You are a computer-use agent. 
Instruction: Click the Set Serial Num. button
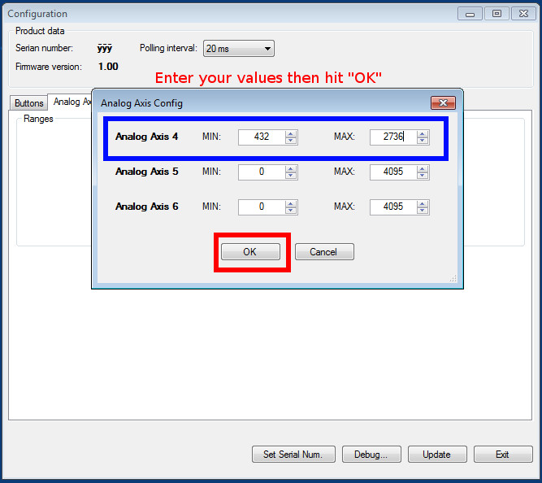point(293,455)
